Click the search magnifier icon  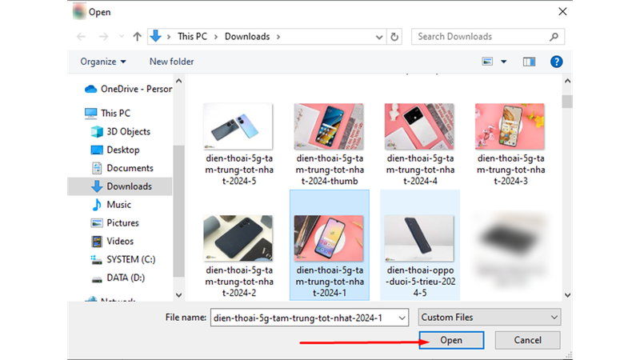tap(554, 37)
